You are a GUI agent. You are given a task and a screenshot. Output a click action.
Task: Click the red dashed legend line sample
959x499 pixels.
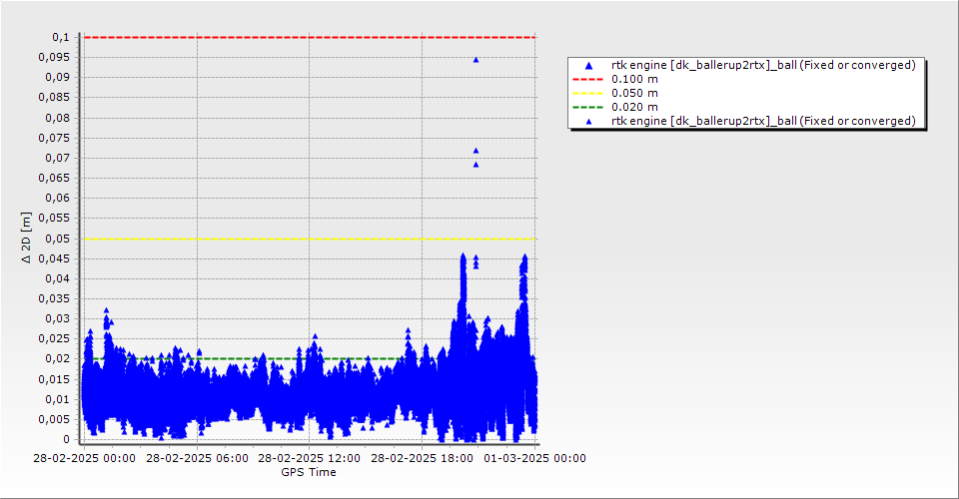587,80
